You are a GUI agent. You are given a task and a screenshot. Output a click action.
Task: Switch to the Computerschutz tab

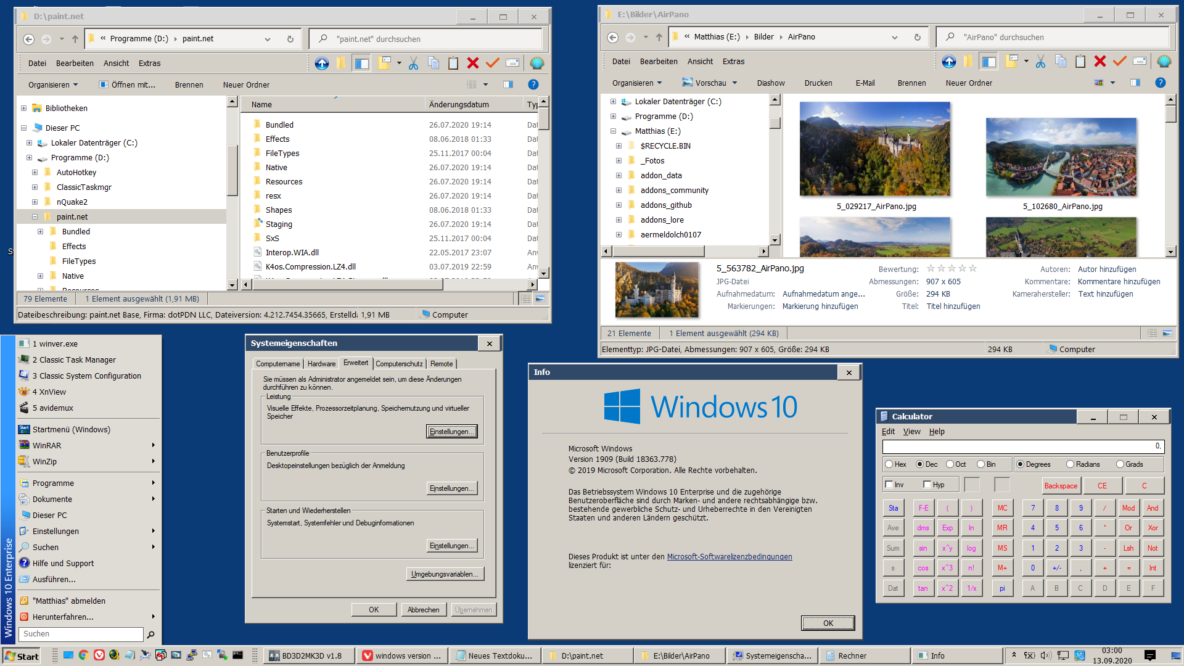tap(399, 364)
